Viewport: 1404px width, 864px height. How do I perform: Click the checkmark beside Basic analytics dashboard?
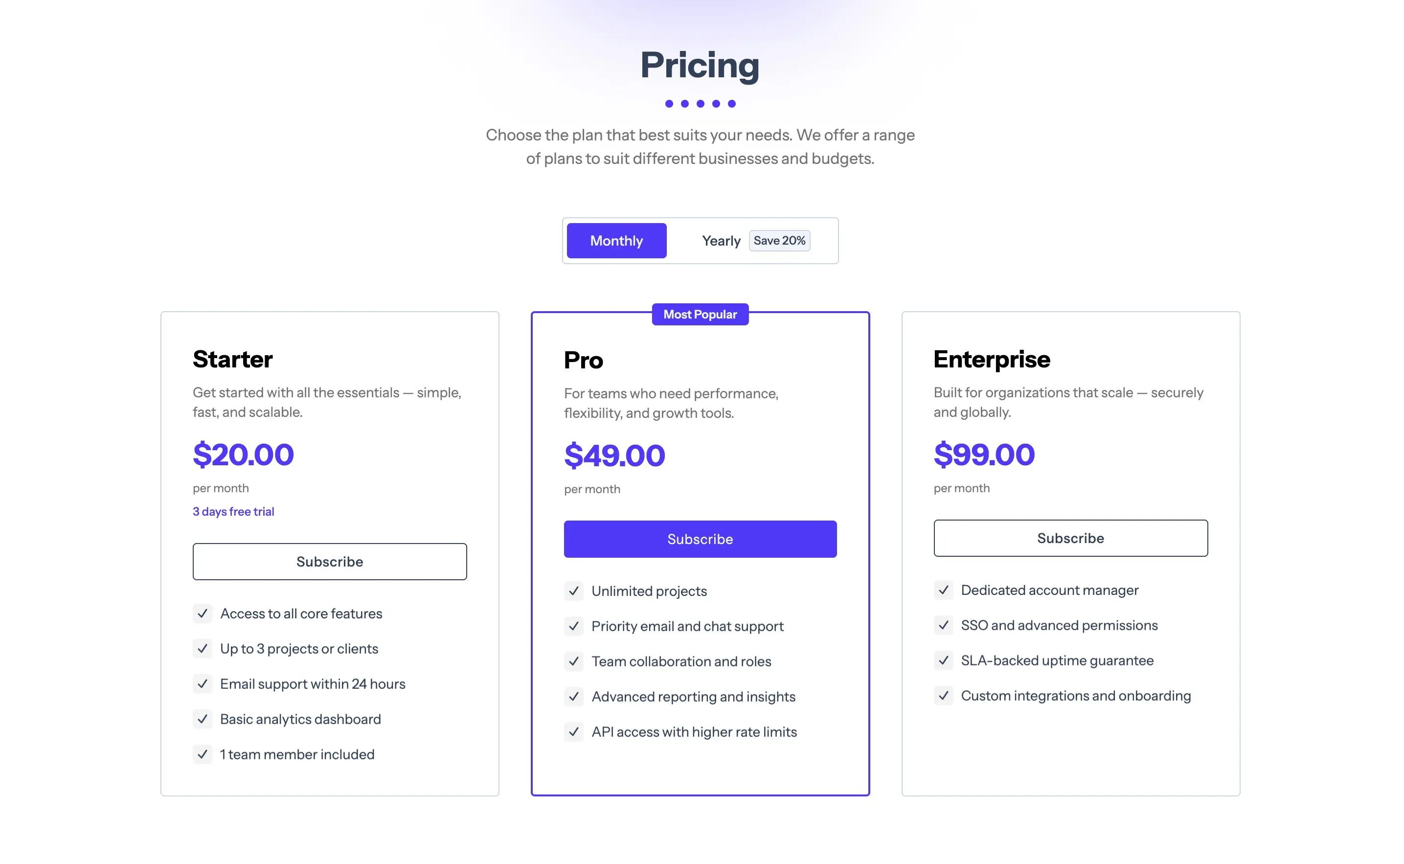(x=203, y=719)
